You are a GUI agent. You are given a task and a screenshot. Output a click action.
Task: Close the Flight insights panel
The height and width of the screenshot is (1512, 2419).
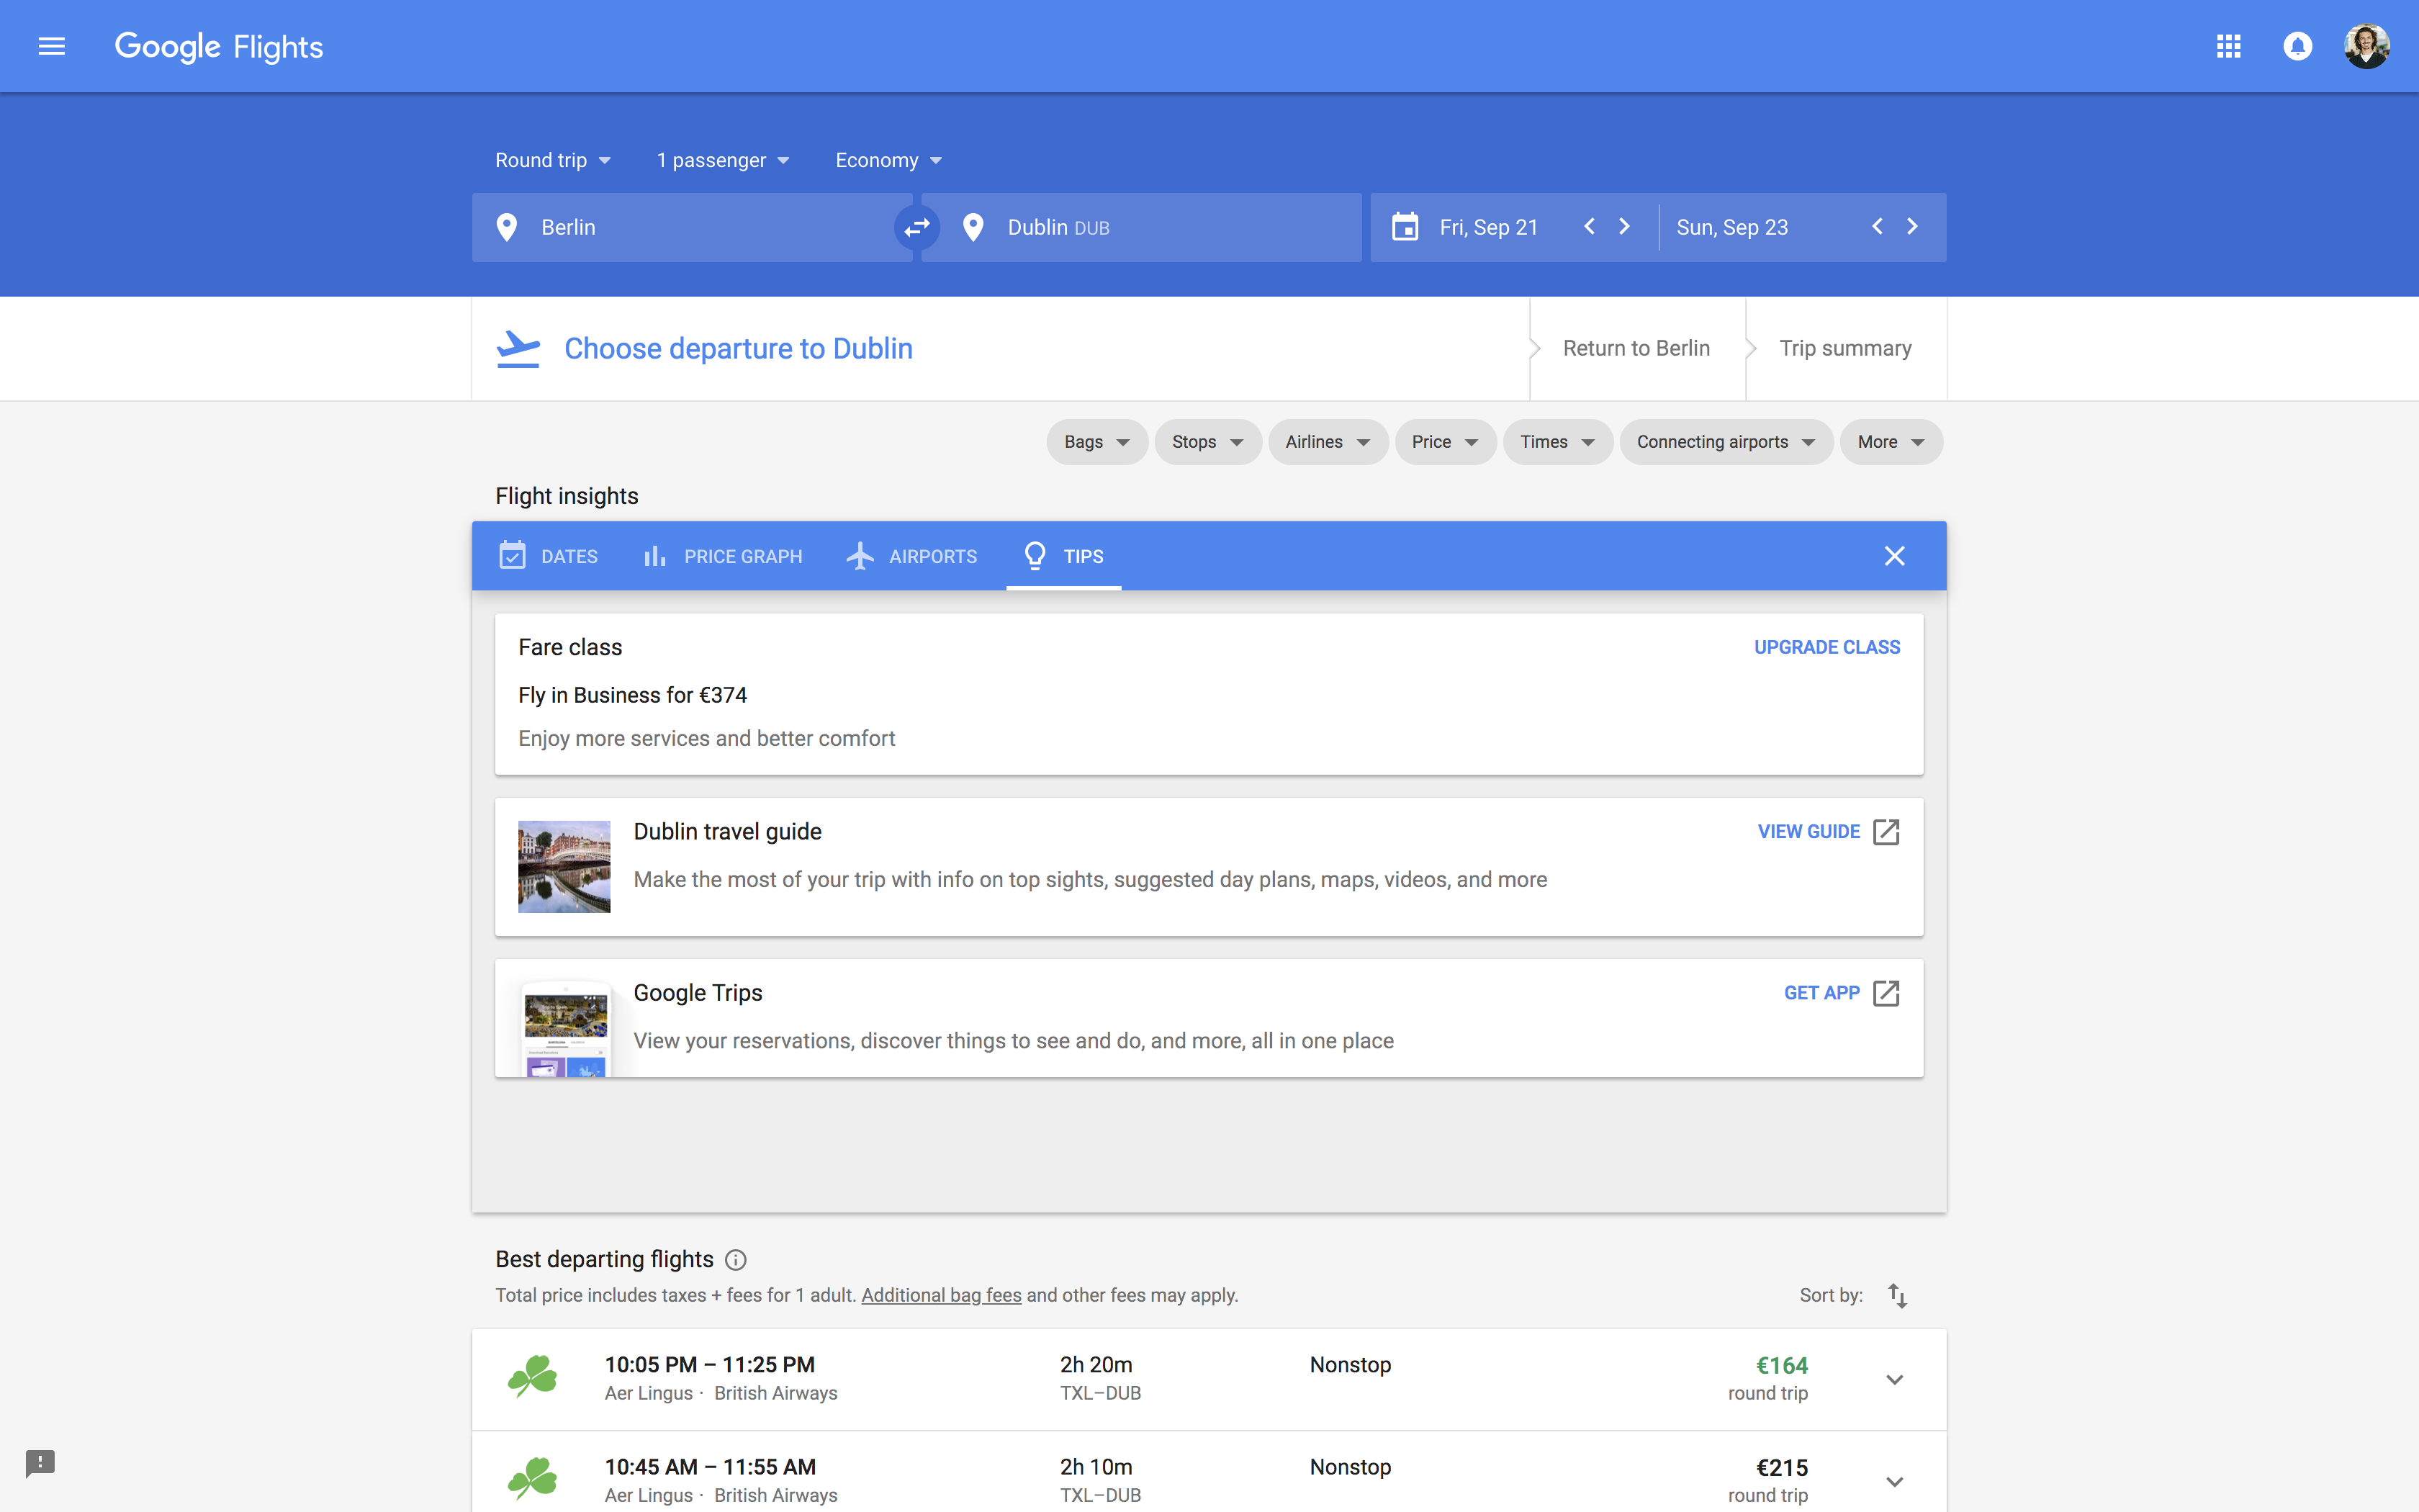pyautogui.click(x=1894, y=556)
